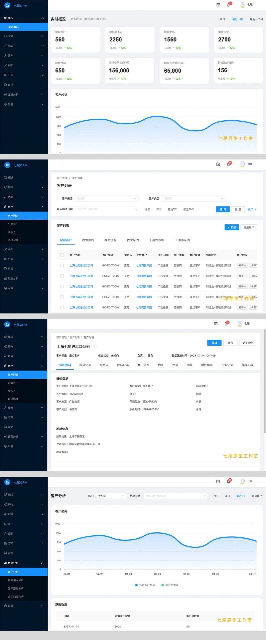Screen dimensions: 266x640
Task: Open the 附件信息 tab on the 客户详情 page
Action: coord(207,365)
